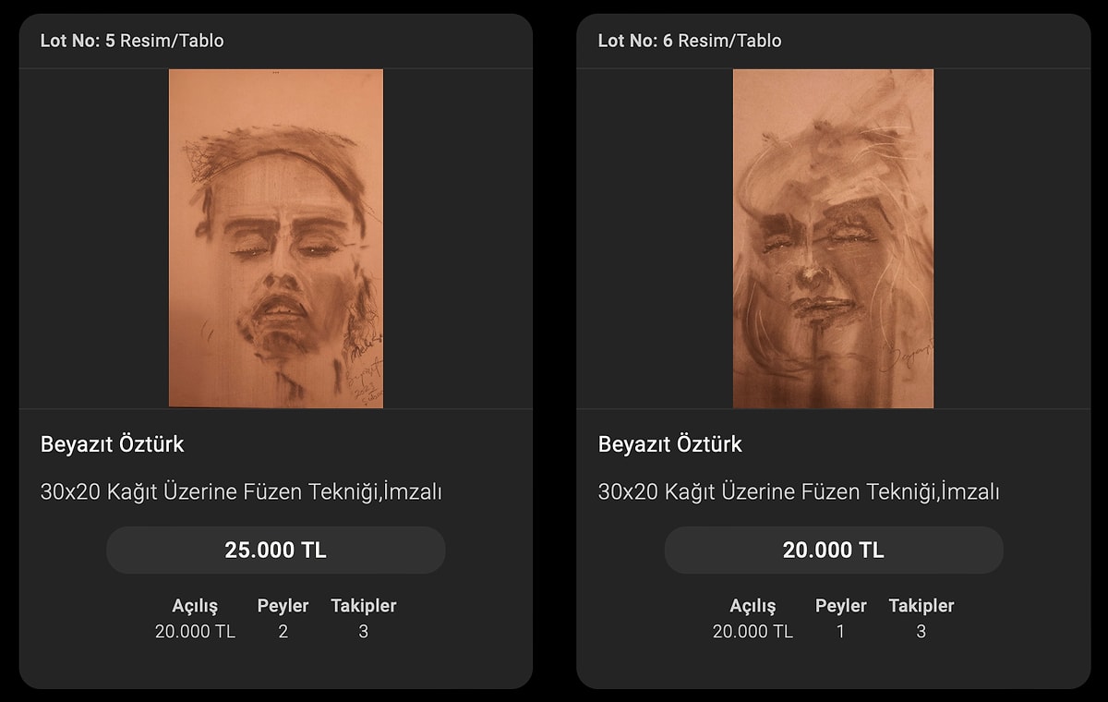Select Resim/Tablo category on Lot 5
This screenshot has width=1108, height=702.
(x=172, y=41)
